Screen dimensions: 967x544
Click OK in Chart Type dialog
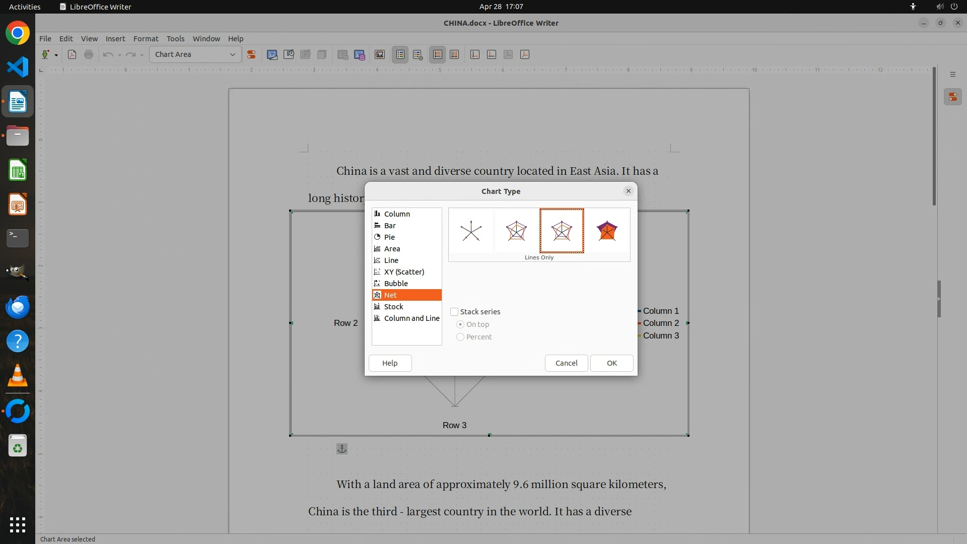(611, 363)
